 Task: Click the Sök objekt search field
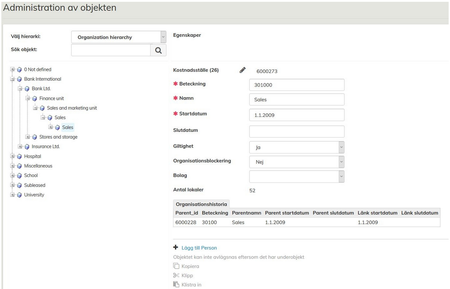click(110, 50)
